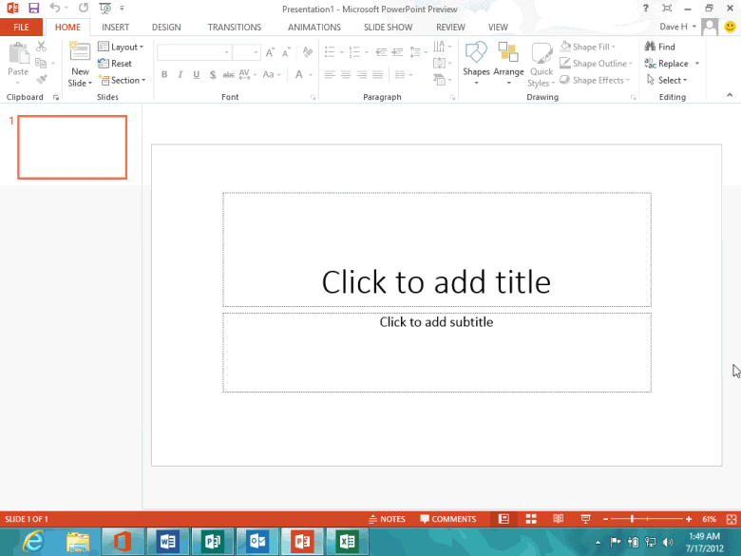
Task: Click the Arrange icon
Action: click(x=508, y=64)
